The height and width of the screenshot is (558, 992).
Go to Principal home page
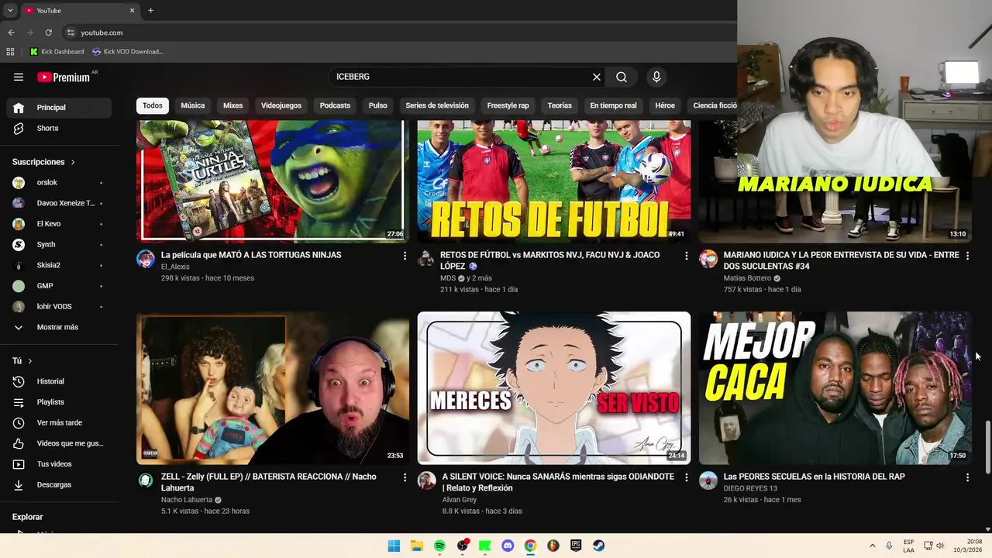coord(59,108)
